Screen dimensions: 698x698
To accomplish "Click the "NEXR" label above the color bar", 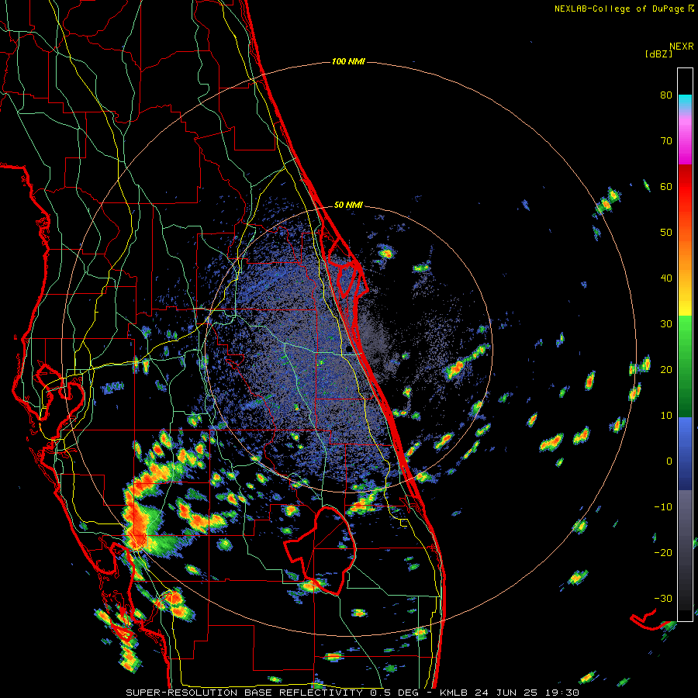I will click(681, 47).
